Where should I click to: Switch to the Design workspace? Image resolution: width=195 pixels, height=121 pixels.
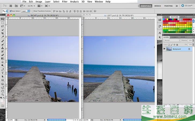pyautogui.click(x=157, y=6)
